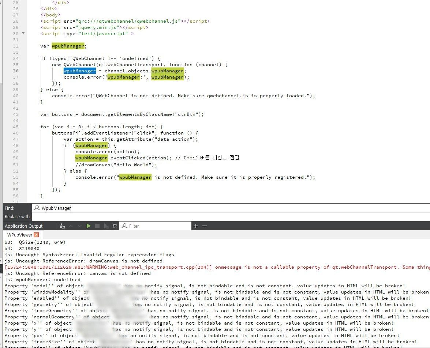Click drawCanvas comment on line 51
Image resolution: width=430 pixels, height=348 pixels.
point(116,165)
